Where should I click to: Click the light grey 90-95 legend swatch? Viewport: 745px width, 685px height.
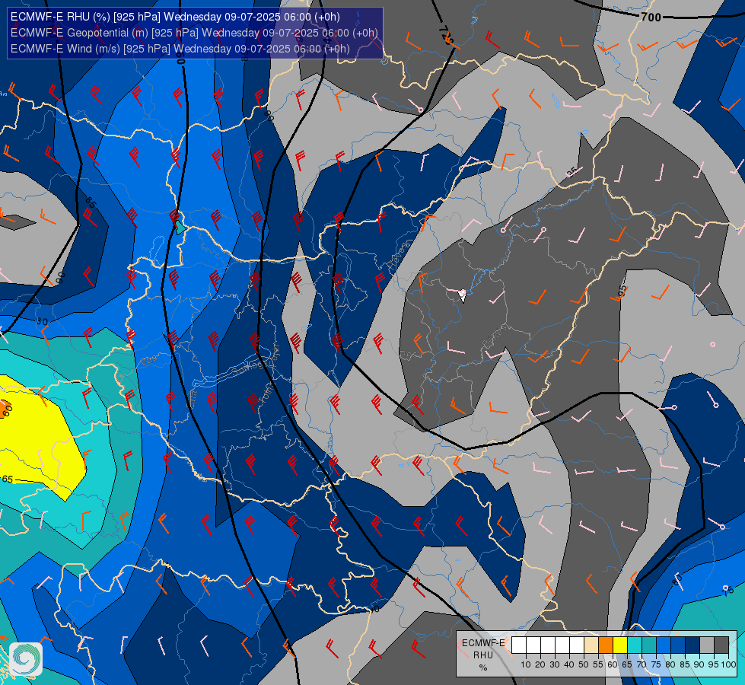tap(707, 645)
